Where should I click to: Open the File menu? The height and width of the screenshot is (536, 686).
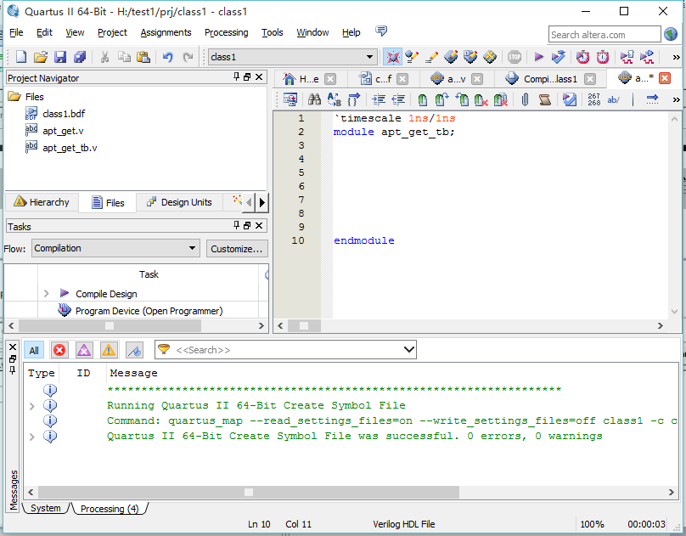coord(16,32)
